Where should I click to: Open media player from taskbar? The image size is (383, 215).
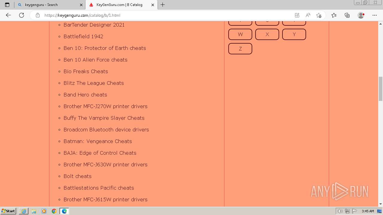tap(44, 211)
